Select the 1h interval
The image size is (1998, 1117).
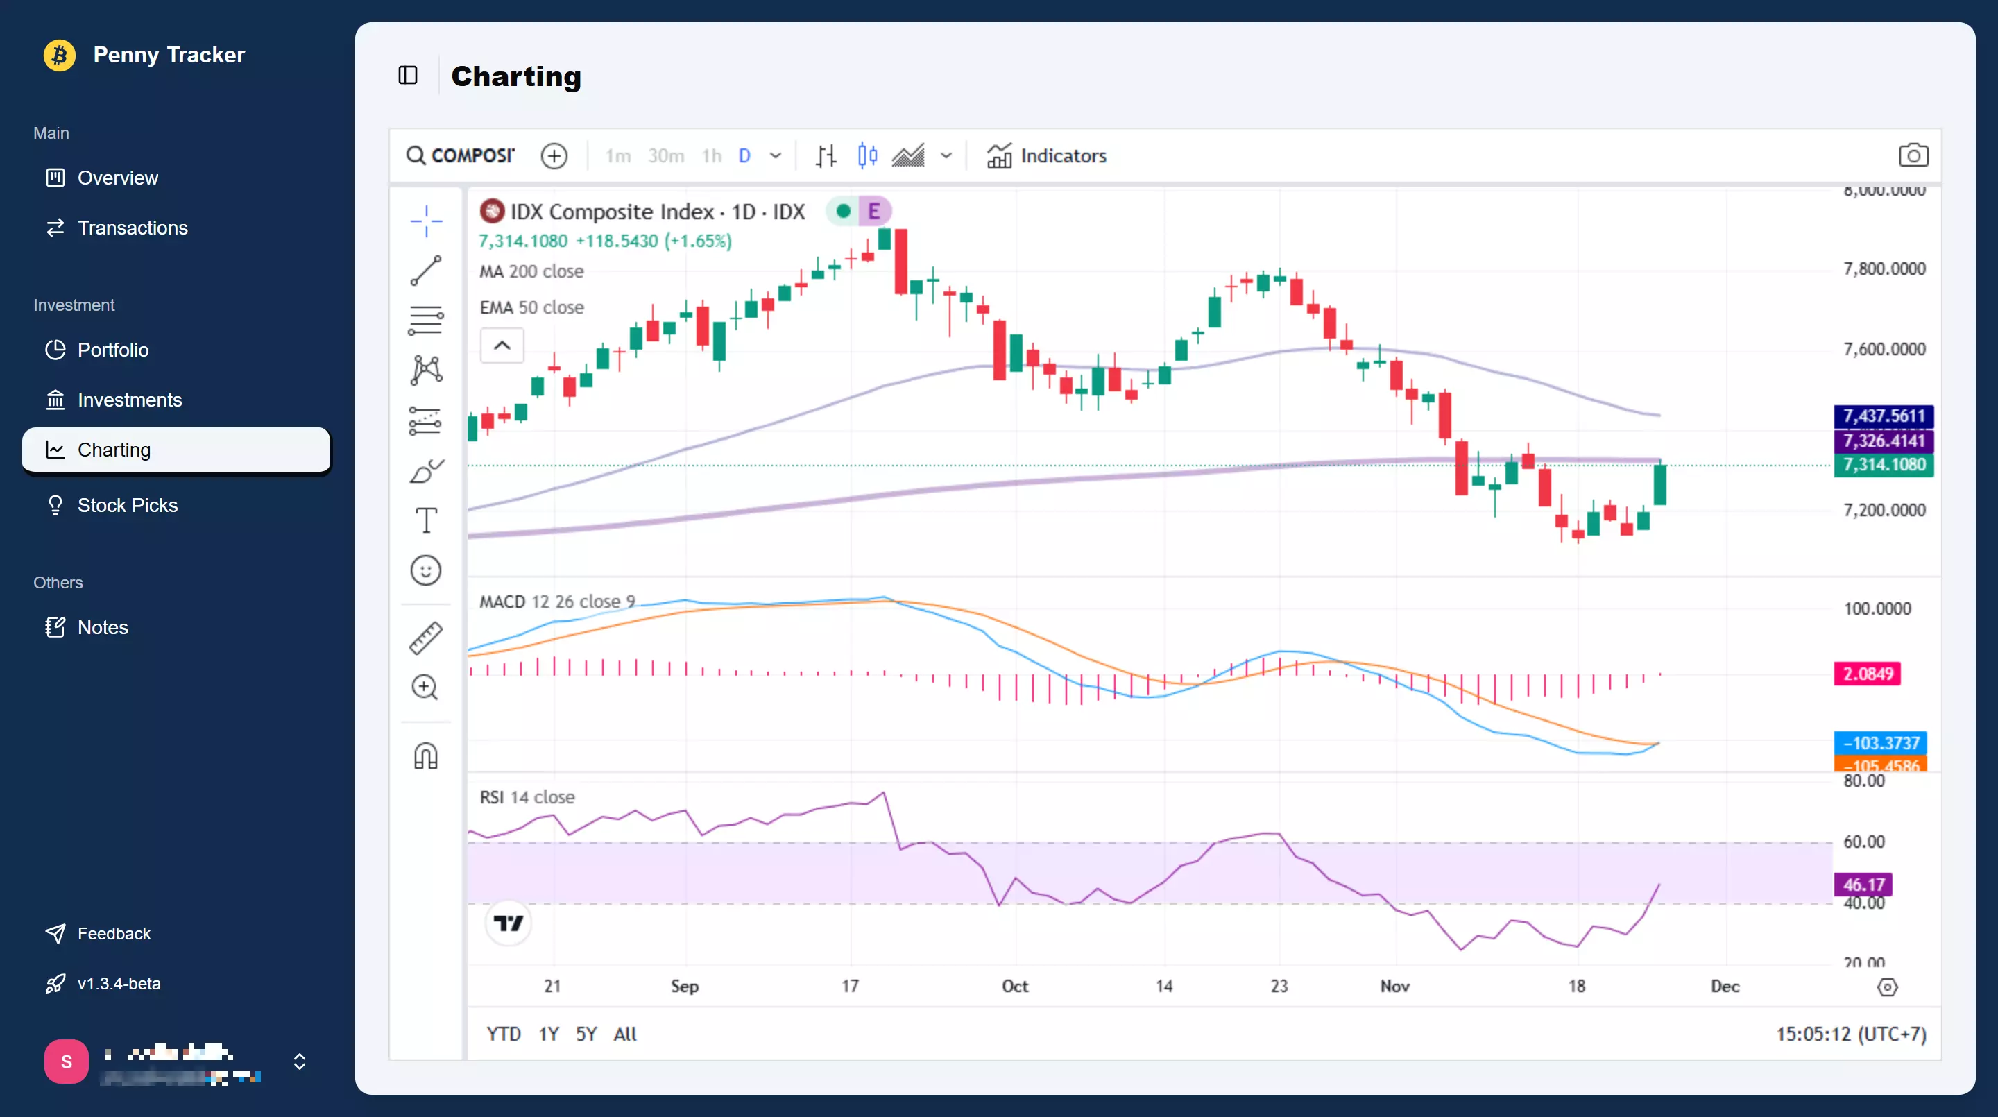click(712, 156)
